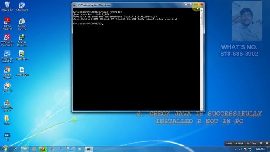Select the VLC media player desktop icon
Viewport: 270px width, 152px height.
coord(7,105)
